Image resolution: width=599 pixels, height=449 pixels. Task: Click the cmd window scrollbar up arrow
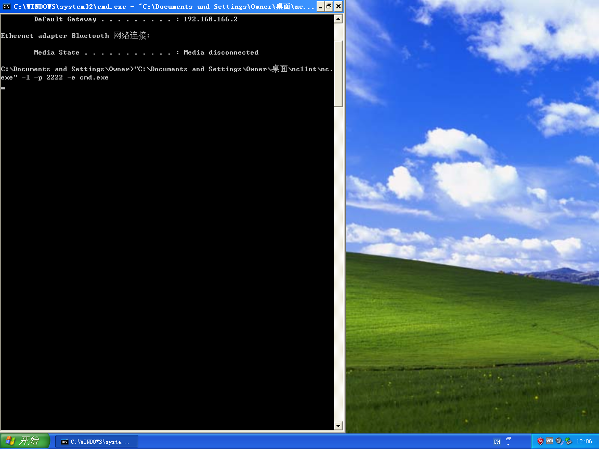coord(338,19)
